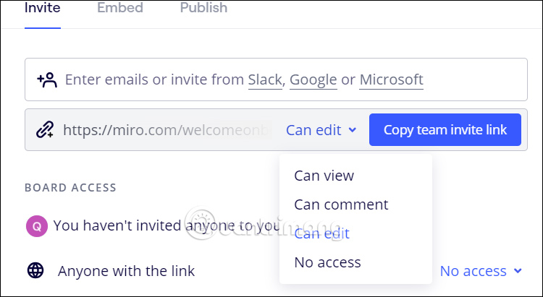The image size is (543, 297).
Task: Select No access in the open menu
Action: click(x=327, y=262)
